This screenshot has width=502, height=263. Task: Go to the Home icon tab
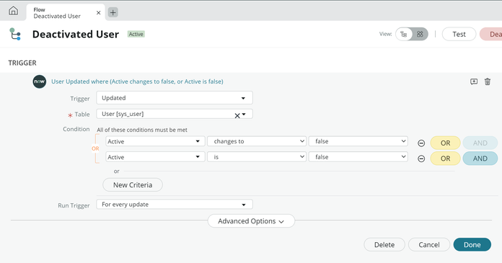point(13,11)
